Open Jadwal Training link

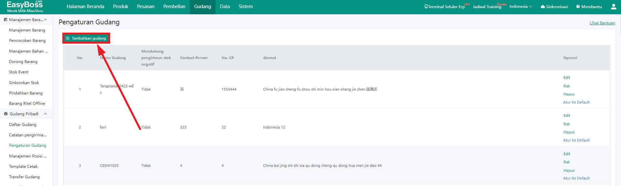point(487,7)
